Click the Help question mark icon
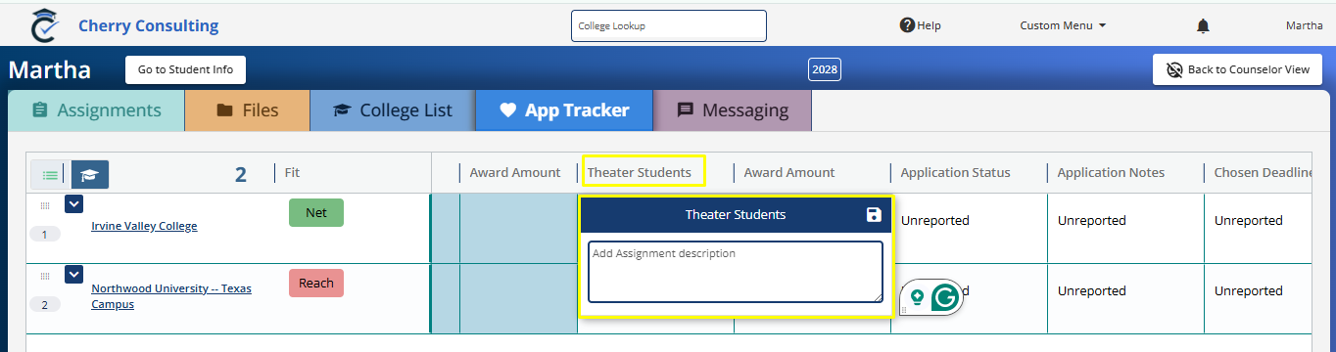 (907, 25)
